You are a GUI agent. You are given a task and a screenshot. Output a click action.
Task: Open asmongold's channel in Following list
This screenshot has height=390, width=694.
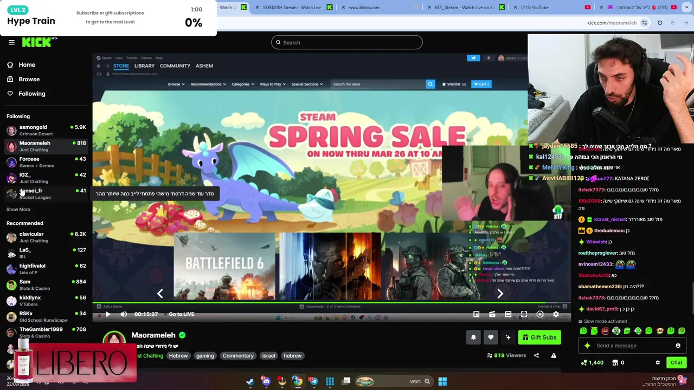(46, 130)
